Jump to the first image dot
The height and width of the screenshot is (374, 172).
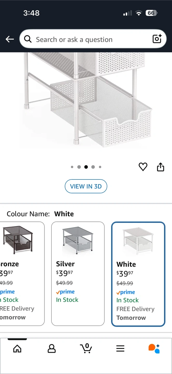(72, 167)
